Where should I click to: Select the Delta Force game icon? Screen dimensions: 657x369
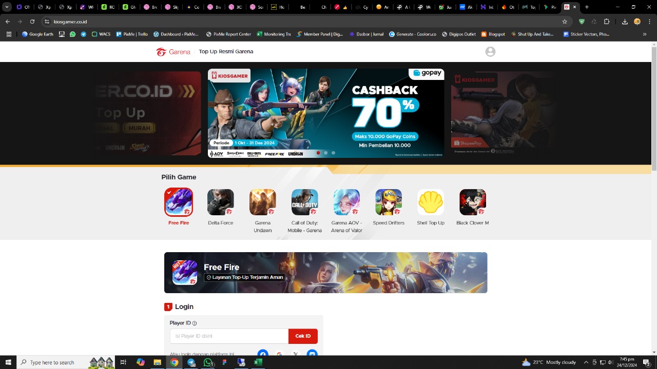[221, 202]
